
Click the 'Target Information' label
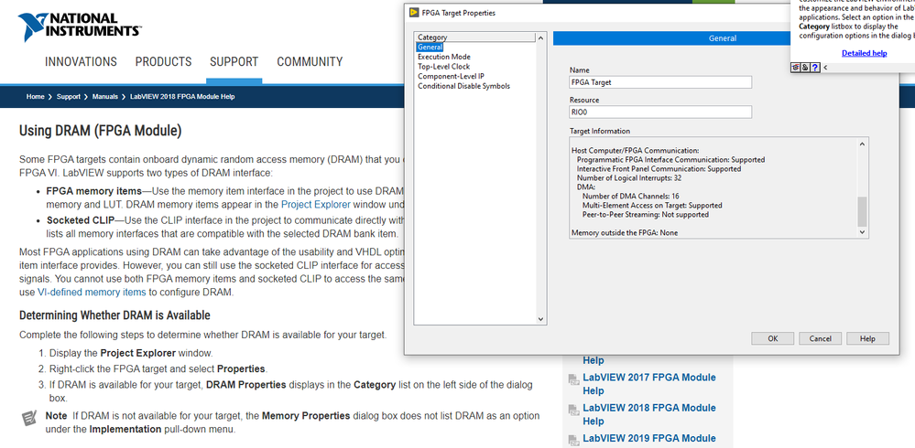(x=600, y=131)
